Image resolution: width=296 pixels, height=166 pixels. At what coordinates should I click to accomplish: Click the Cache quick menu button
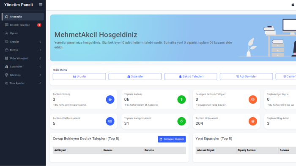pyautogui.click(x=286, y=77)
